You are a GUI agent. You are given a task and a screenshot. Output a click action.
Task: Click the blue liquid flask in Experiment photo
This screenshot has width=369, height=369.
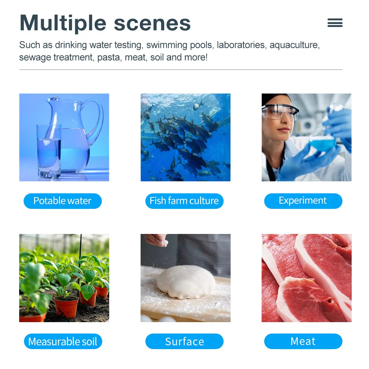tap(322, 142)
